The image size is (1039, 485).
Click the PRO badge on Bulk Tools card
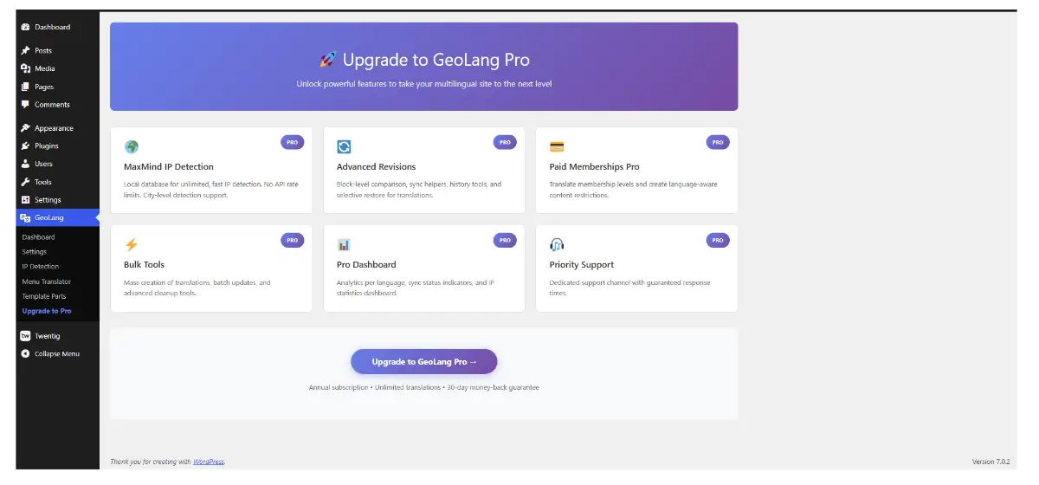point(293,240)
